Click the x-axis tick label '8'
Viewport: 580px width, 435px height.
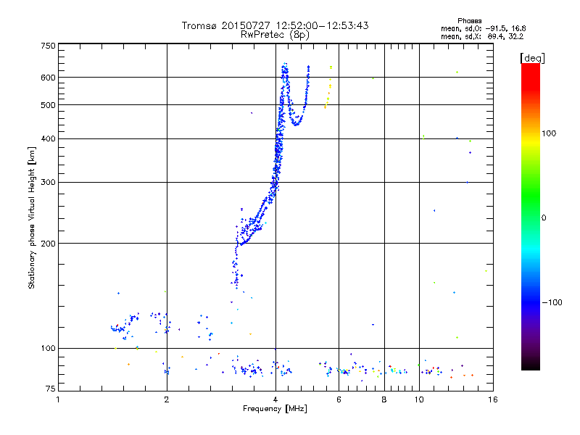click(384, 399)
